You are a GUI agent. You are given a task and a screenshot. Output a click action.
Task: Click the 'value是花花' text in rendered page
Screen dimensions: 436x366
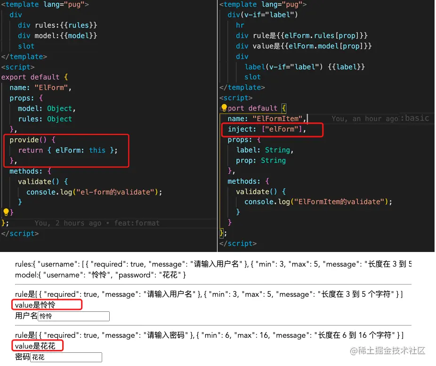35,346
